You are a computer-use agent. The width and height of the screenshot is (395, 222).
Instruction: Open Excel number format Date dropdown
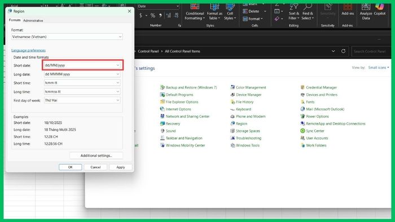pyautogui.click(x=177, y=6)
